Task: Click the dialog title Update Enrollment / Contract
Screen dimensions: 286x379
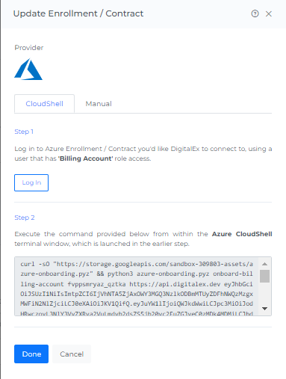Action: coord(78,13)
